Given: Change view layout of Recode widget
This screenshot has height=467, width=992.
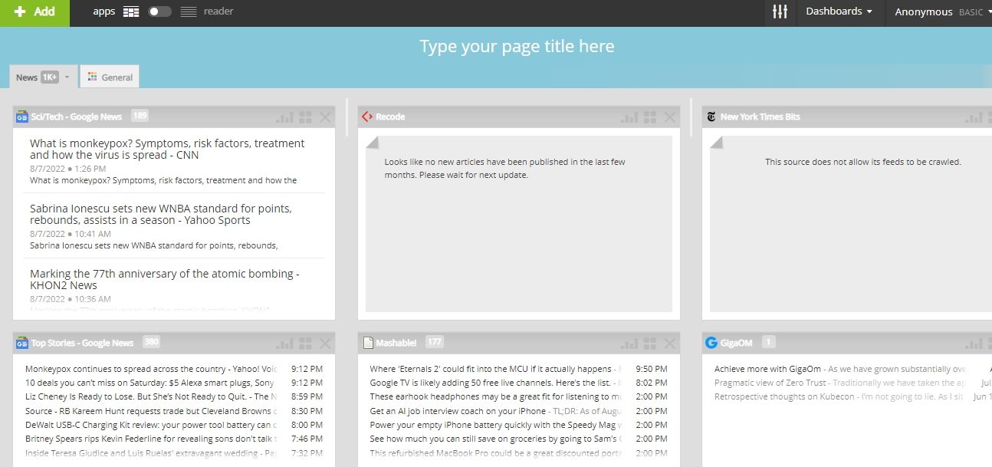Looking at the screenshot, I should point(650,117).
